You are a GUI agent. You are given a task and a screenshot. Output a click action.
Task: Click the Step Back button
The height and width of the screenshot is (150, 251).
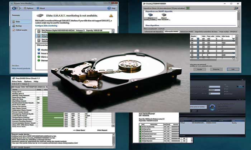coord(79,130)
